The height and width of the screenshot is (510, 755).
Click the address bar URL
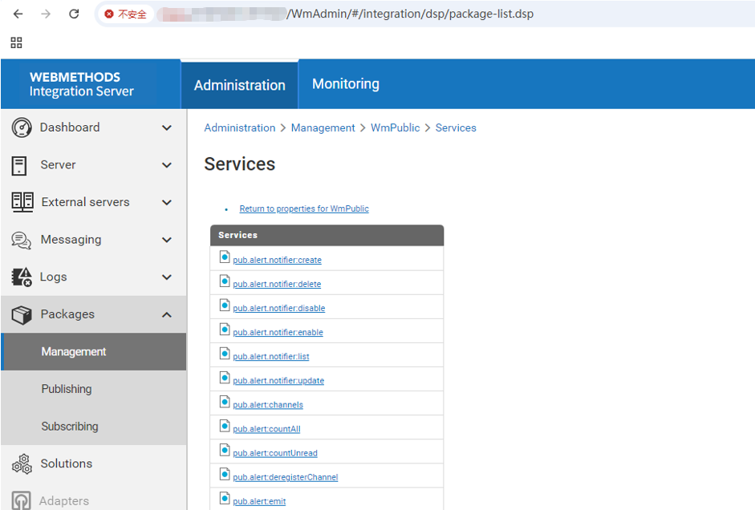coord(410,14)
